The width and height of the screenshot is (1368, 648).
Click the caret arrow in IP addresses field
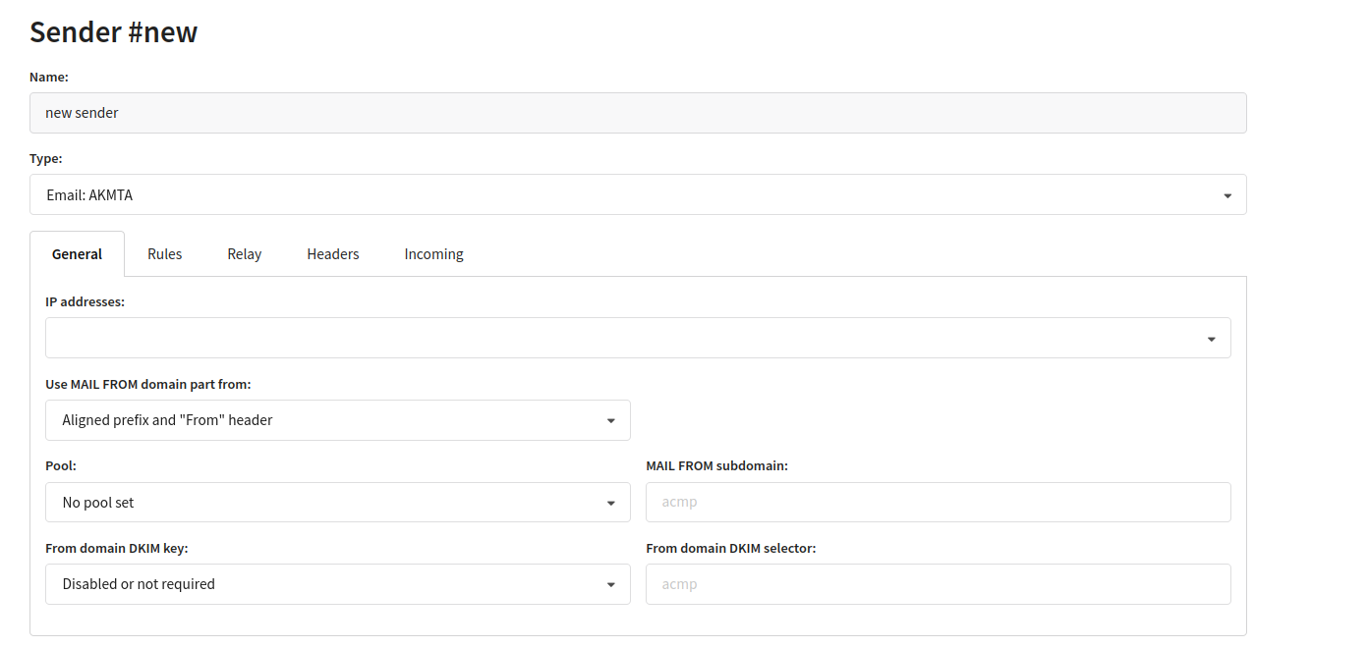(x=1212, y=339)
